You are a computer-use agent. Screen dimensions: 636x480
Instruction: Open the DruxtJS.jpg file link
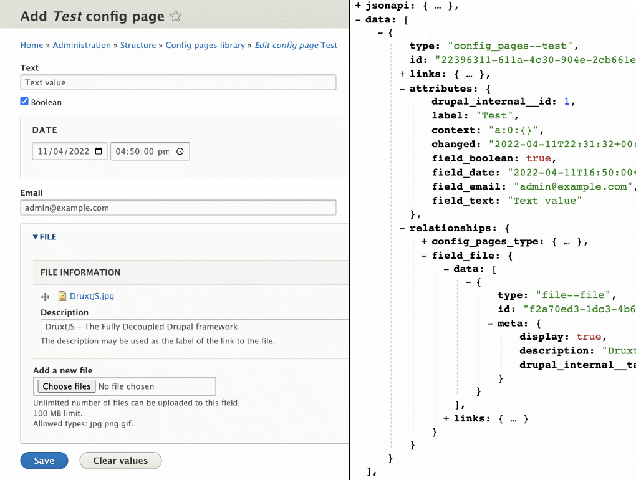92,296
